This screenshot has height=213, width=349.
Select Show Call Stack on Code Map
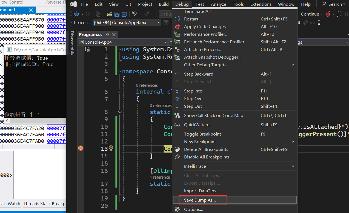(235, 115)
